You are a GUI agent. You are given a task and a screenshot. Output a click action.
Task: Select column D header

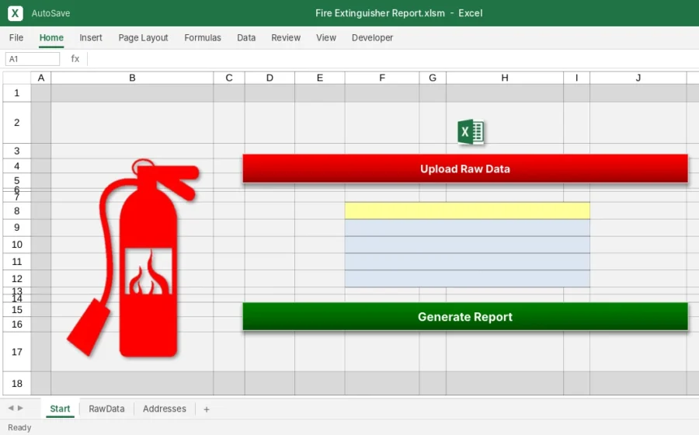pyautogui.click(x=270, y=78)
